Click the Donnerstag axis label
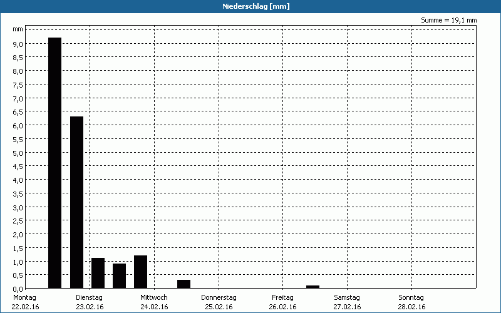 pos(219,297)
